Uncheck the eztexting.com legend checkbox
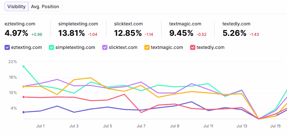 [7, 47]
